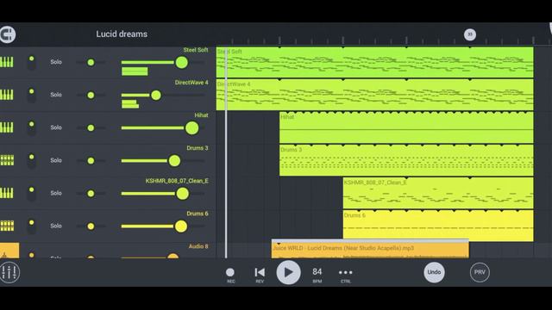Click the Hihat volume slider handle

tap(191, 128)
